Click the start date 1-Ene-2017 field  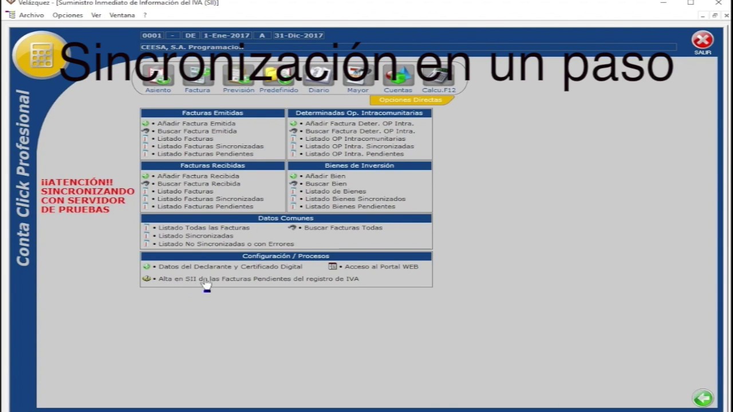pos(226,35)
